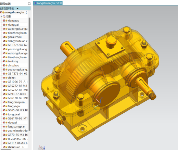The height and width of the screenshot is (150, 178).
Task: Select the first wukongduanga component
Action: pos(17,29)
